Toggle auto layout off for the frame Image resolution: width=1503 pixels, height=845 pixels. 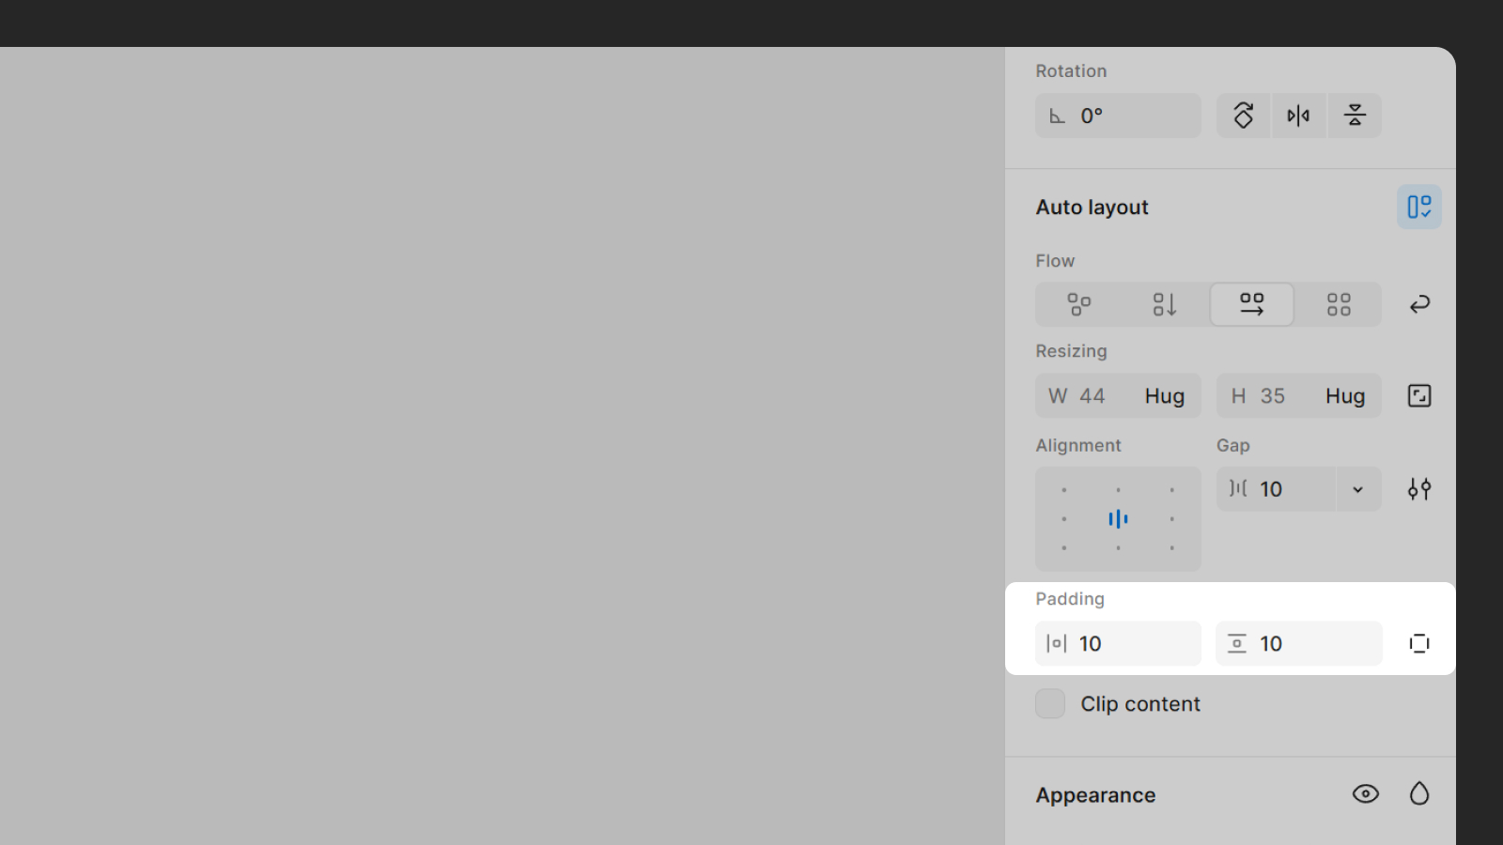[x=1418, y=207]
